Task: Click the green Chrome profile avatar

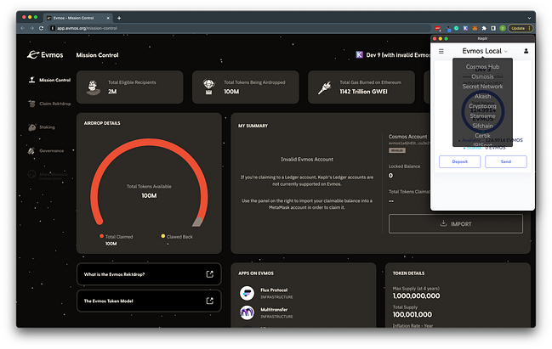Action: tap(503, 28)
